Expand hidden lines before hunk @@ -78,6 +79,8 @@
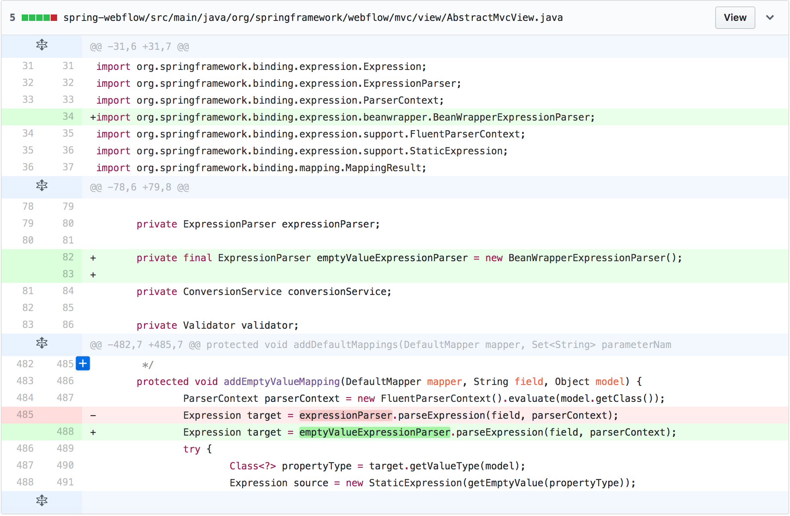 [x=41, y=186]
